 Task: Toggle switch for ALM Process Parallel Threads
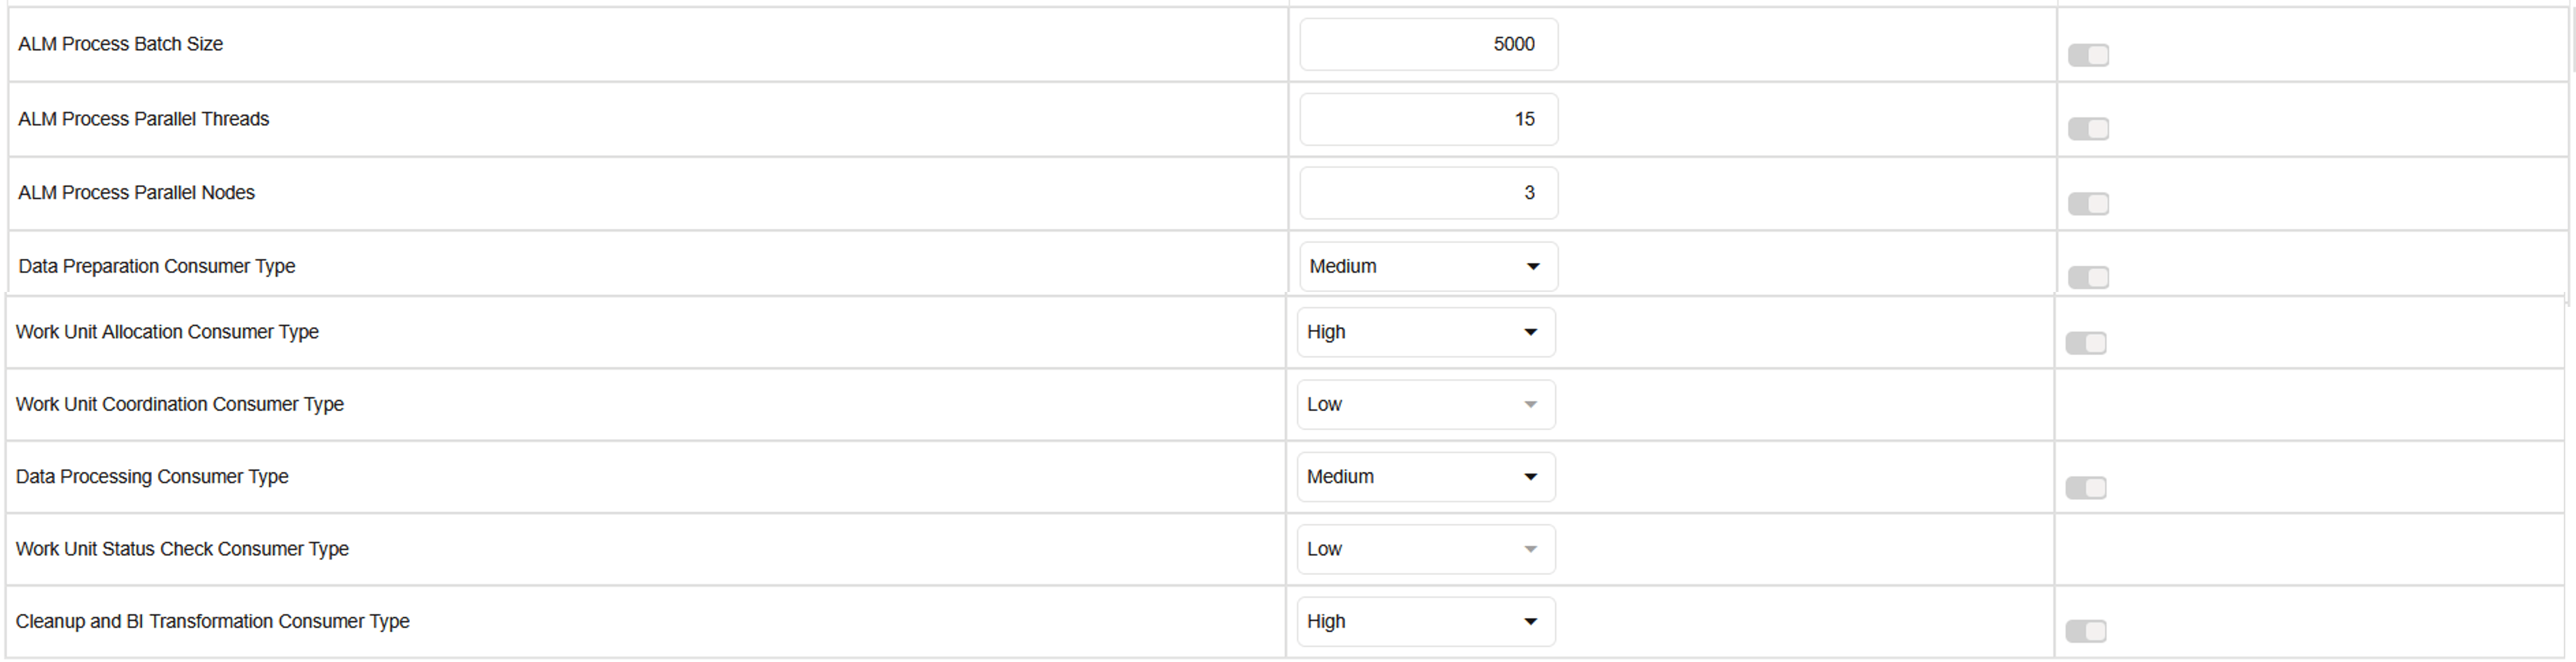[x=2088, y=129]
